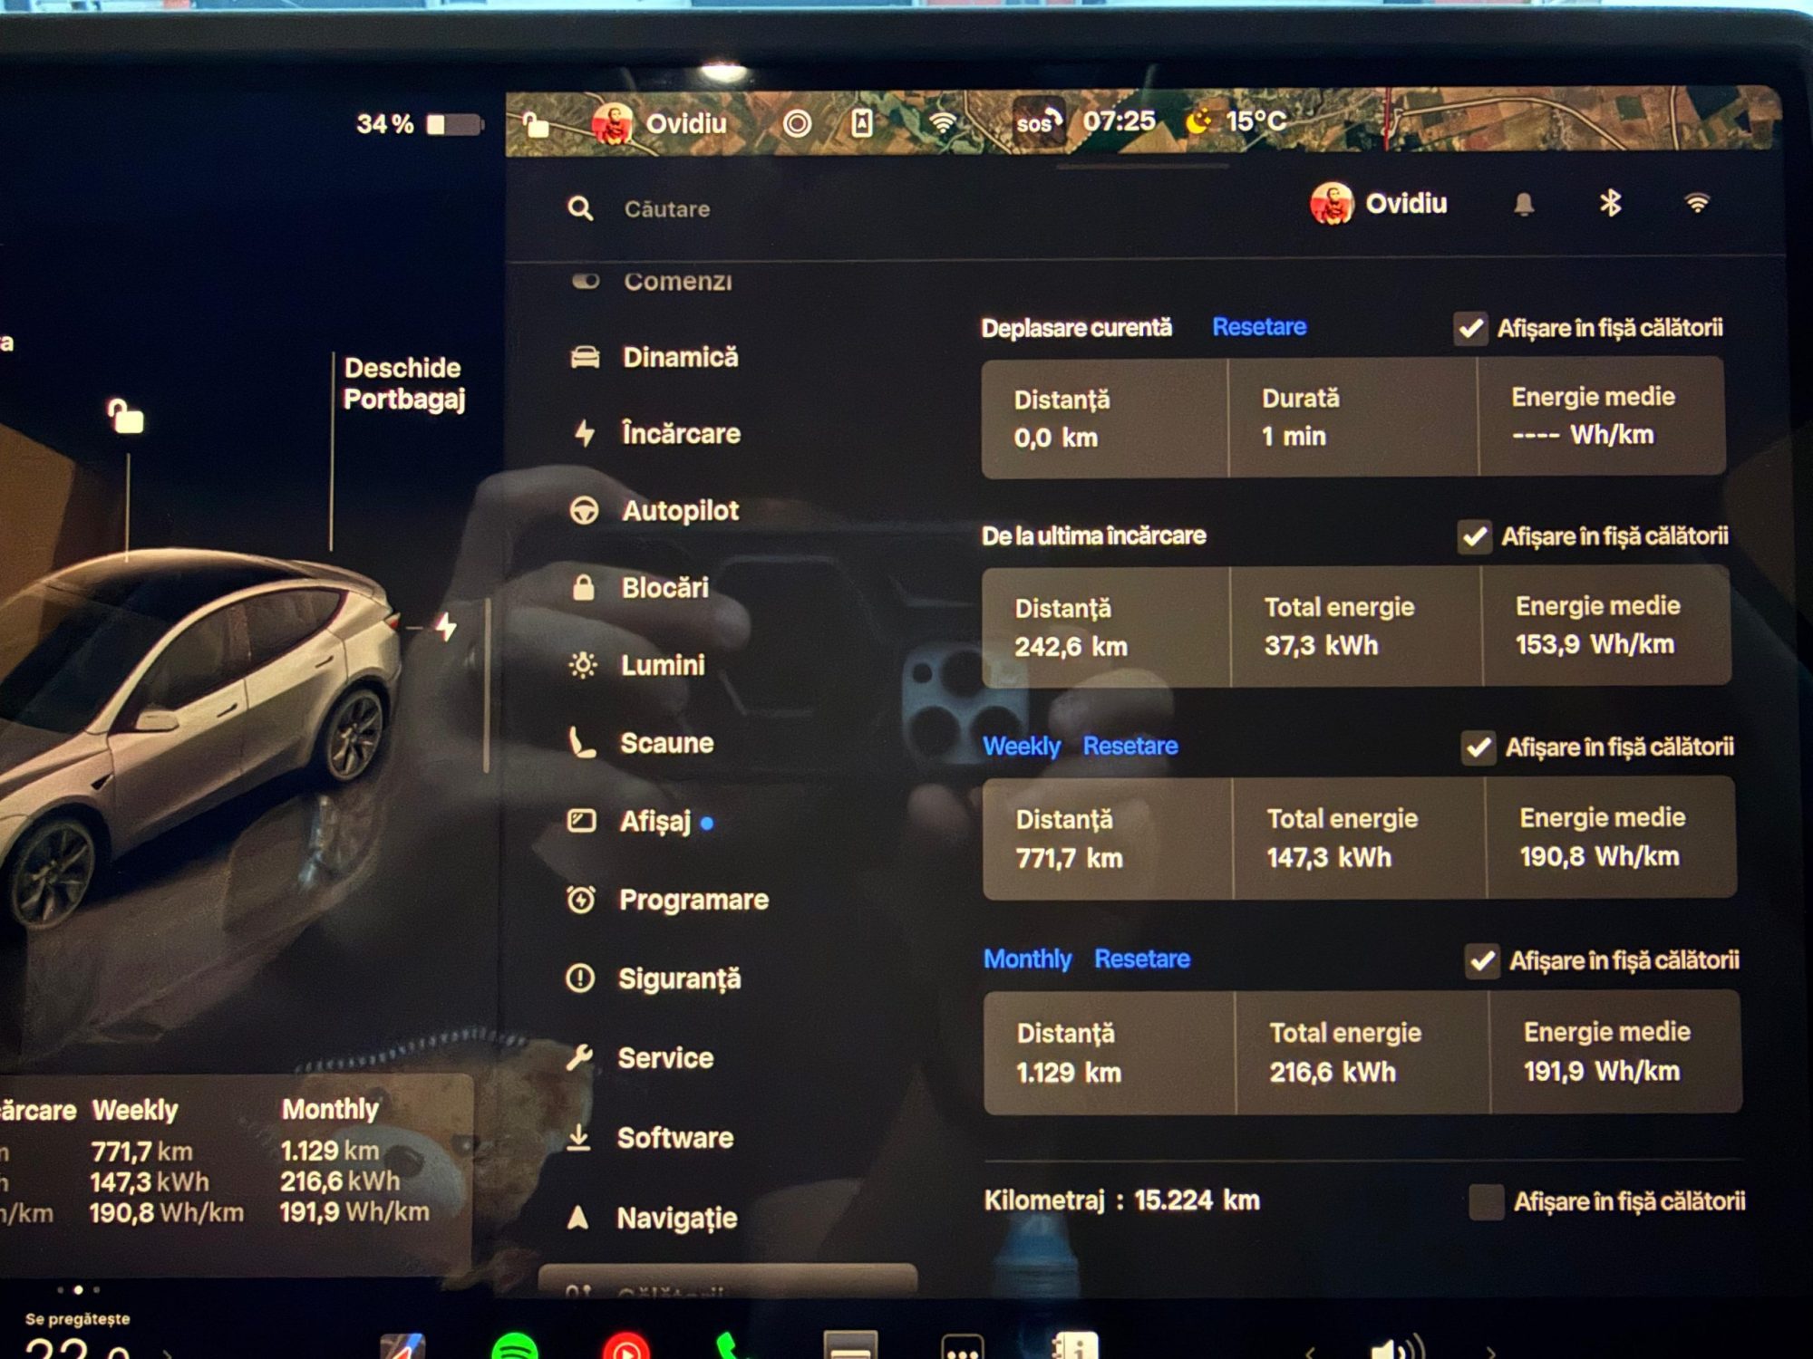1813x1359 pixels.
Task: Tap the volume speaker icon
Action: pos(1396,1350)
